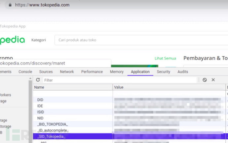This screenshot has width=228, height=143.
Task: Click the tokopedia.com URL in address bar
Action: click(x=42, y=5)
